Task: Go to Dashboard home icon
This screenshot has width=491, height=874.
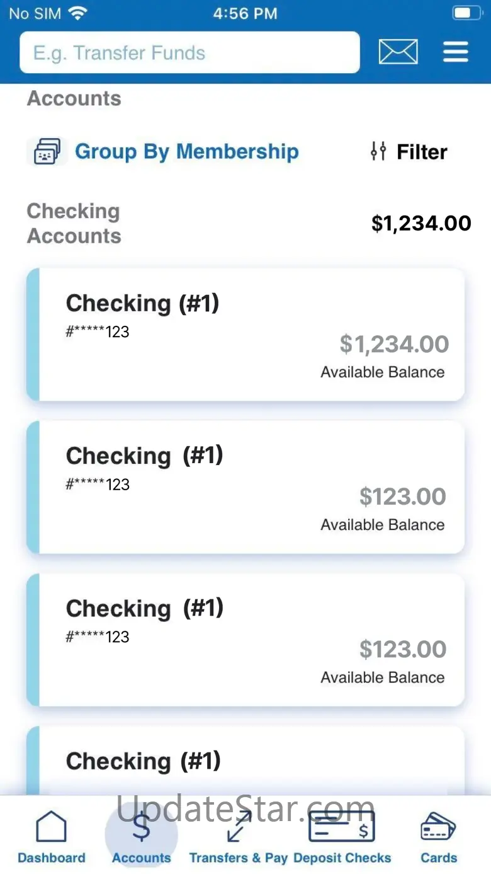Action: pos(51,826)
